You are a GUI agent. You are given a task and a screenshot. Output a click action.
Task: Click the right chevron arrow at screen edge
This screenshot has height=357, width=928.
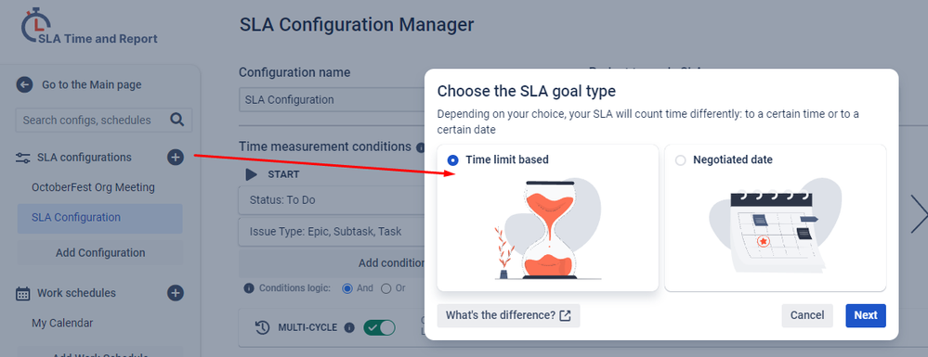click(x=919, y=214)
